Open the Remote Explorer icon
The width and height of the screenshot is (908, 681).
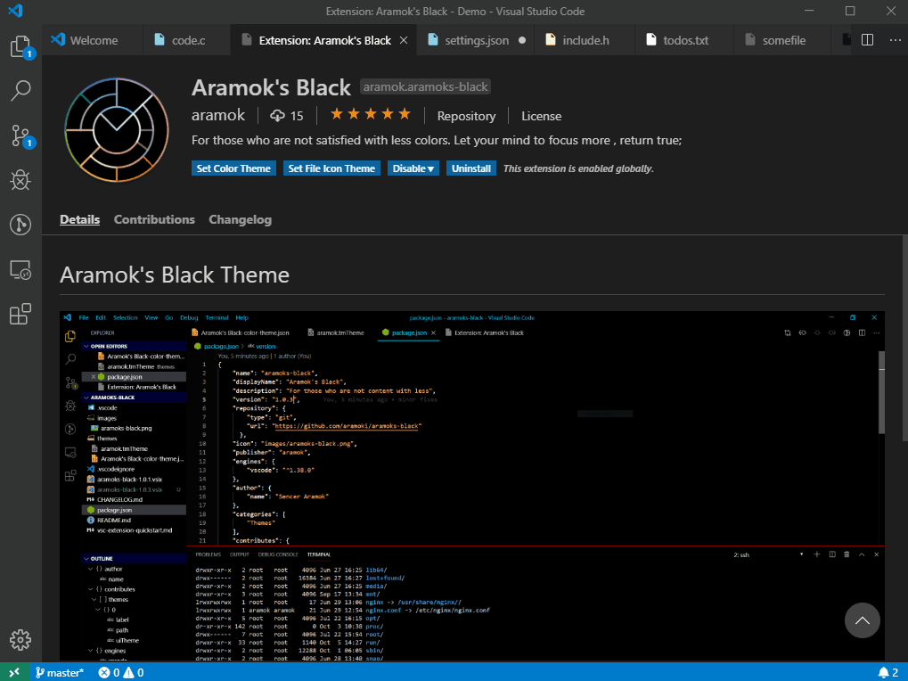(x=20, y=270)
